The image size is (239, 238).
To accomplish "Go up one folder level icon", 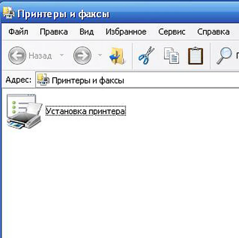I will (117, 56).
